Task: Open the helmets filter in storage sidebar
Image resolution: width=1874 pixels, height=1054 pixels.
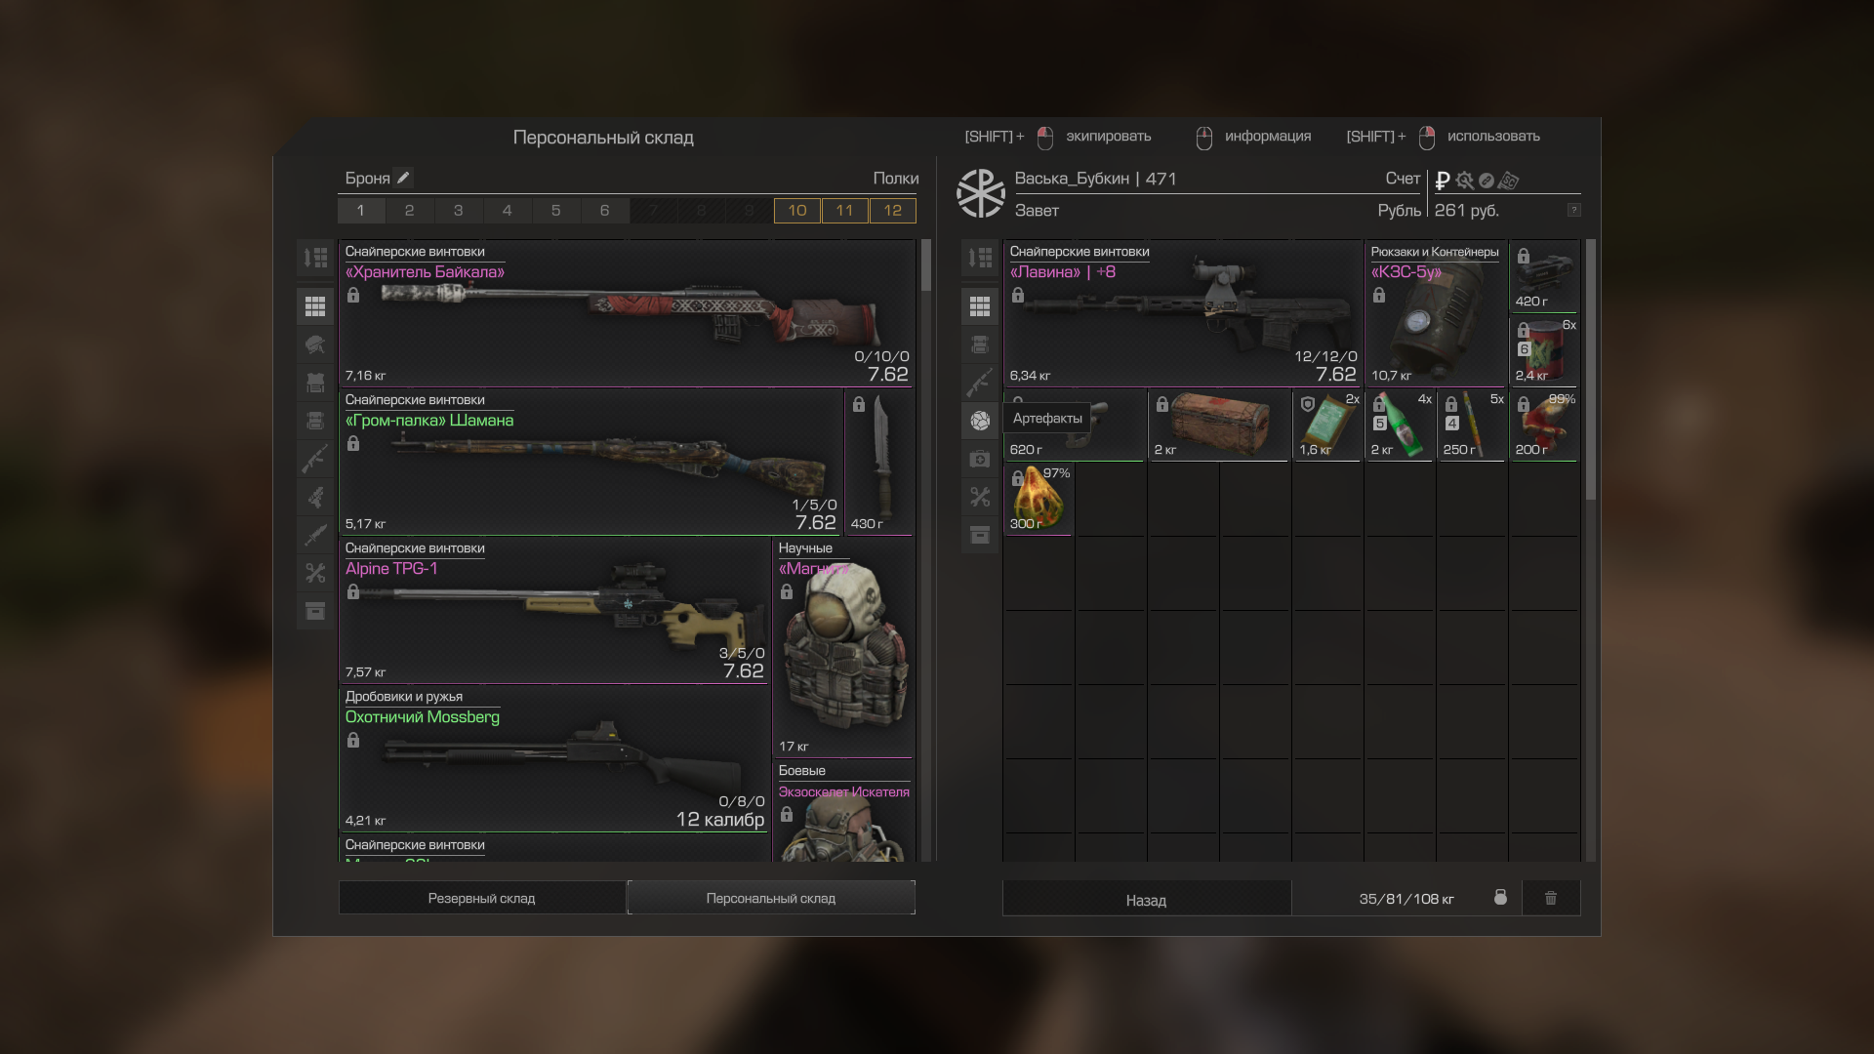Action: [x=315, y=345]
